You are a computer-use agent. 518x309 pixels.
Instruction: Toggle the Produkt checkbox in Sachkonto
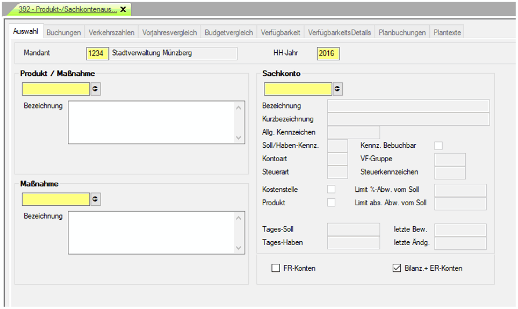point(331,202)
